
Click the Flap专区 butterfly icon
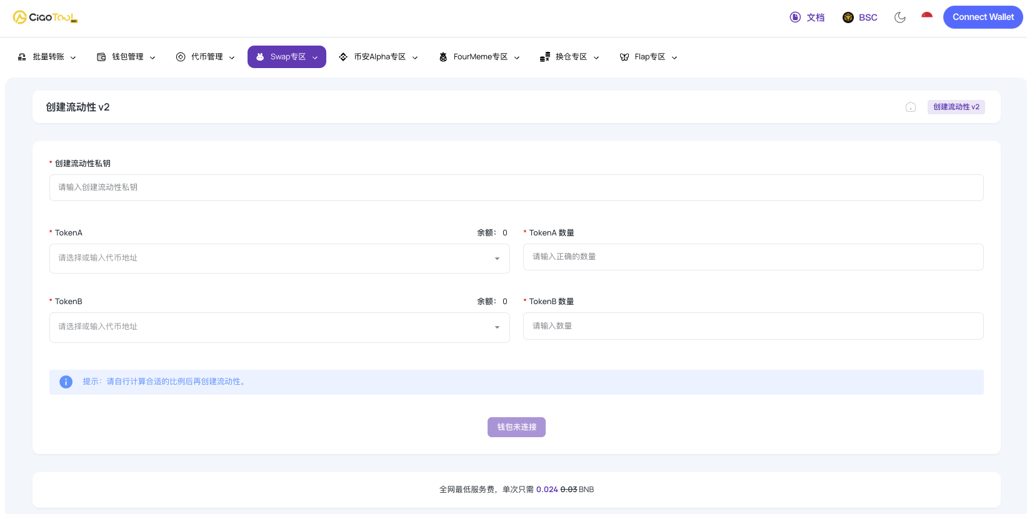tap(624, 57)
